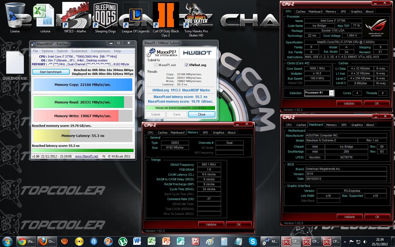Click Start benchmark in MaxxMEM
Screen dimensions: 395x247
click(51, 72)
